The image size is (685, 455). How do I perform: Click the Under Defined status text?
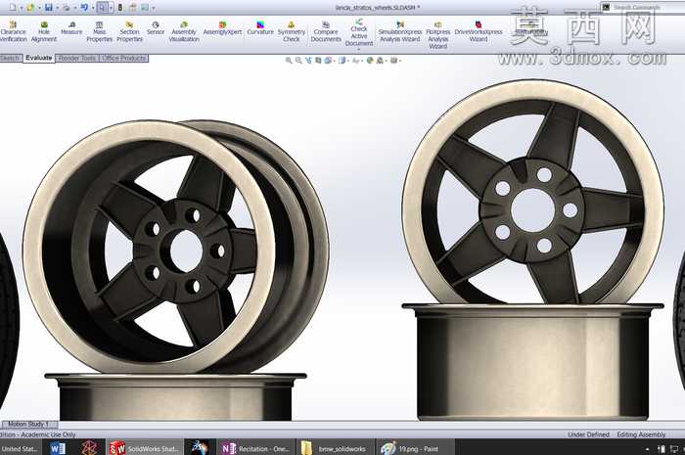tap(588, 434)
